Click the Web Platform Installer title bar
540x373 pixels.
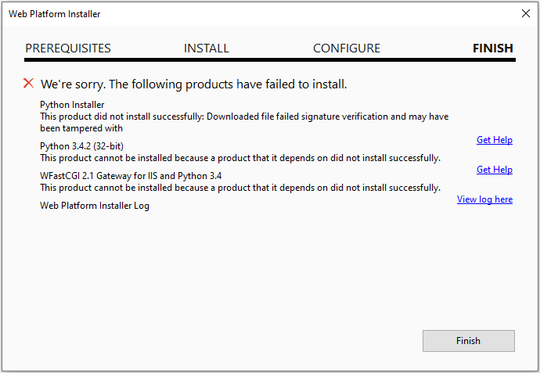(x=235, y=13)
